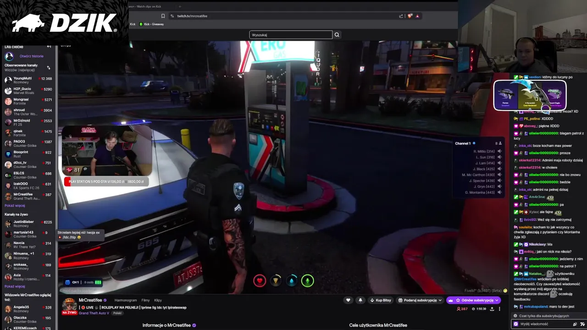This screenshot has width=587, height=330.
Task: Open a new browser tab
Action: (x=180, y=6)
